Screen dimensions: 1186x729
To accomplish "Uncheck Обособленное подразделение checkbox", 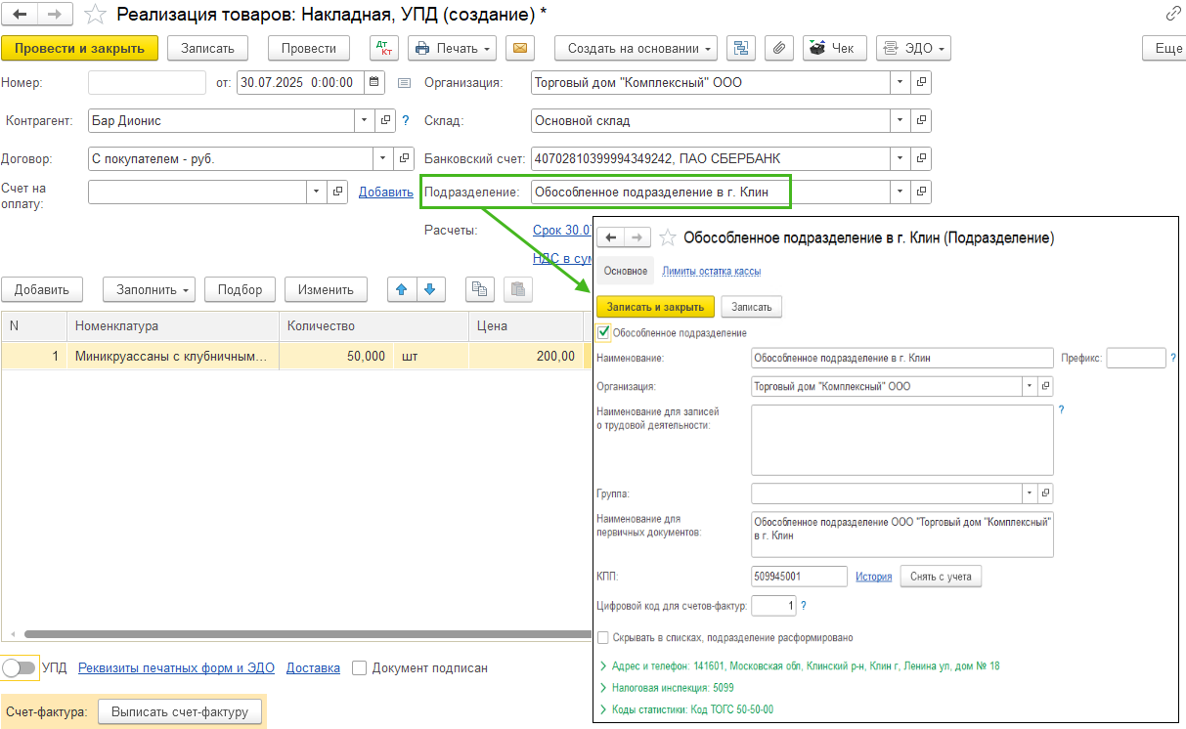I will (603, 333).
